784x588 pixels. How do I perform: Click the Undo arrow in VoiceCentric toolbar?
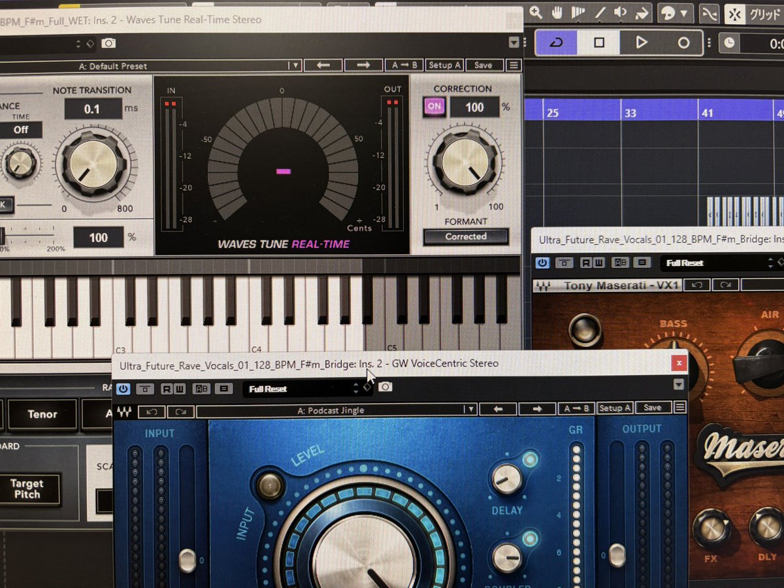click(x=152, y=412)
